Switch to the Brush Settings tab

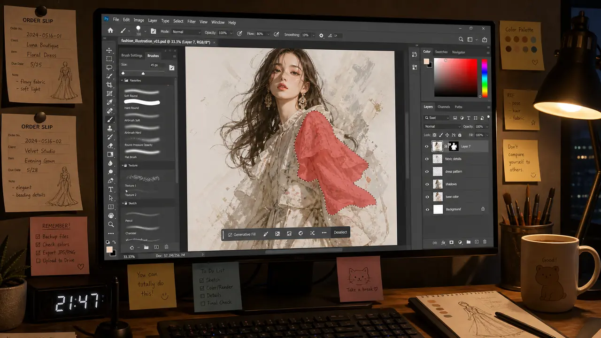pyautogui.click(x=132, y=55)
